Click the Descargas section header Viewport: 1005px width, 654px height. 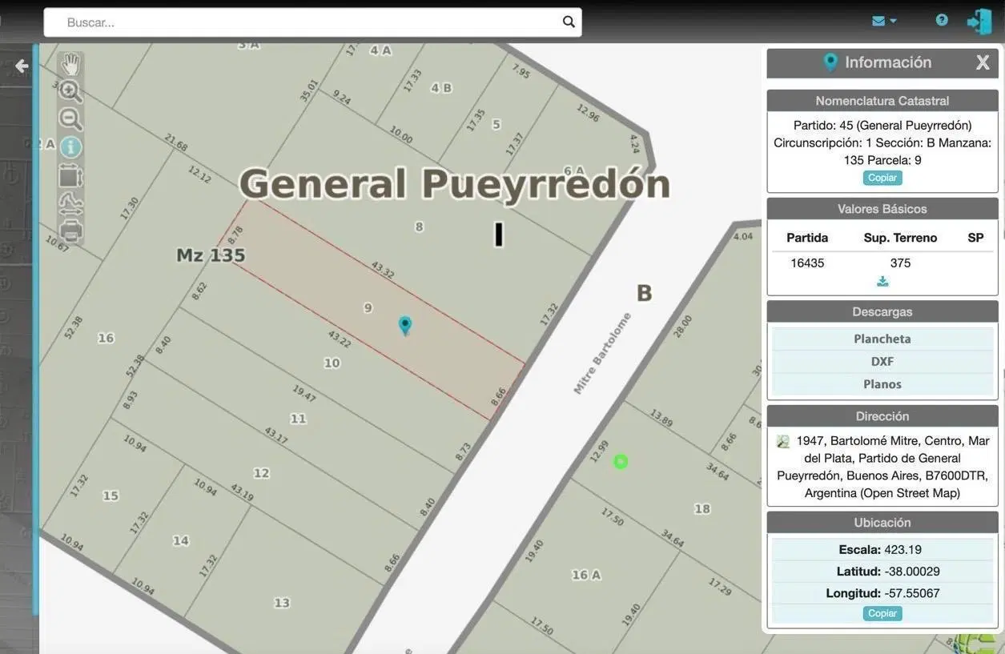tap(882, 311)
